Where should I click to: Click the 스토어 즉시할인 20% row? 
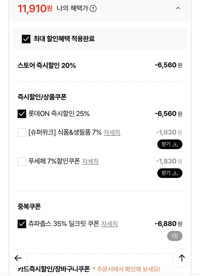pyautogui.click(x=47, y=65)
